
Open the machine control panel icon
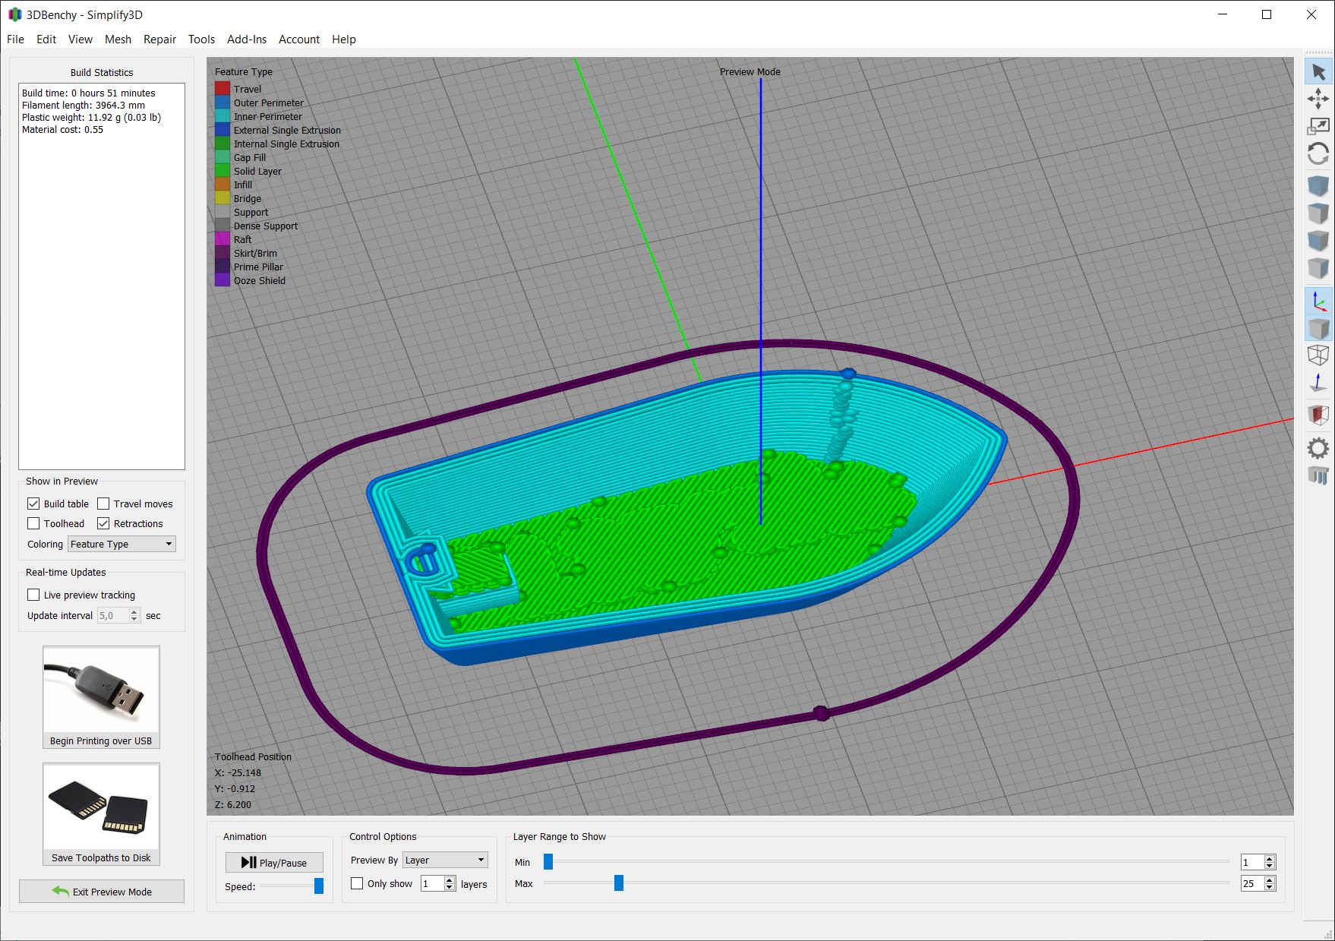(1318, 475)
